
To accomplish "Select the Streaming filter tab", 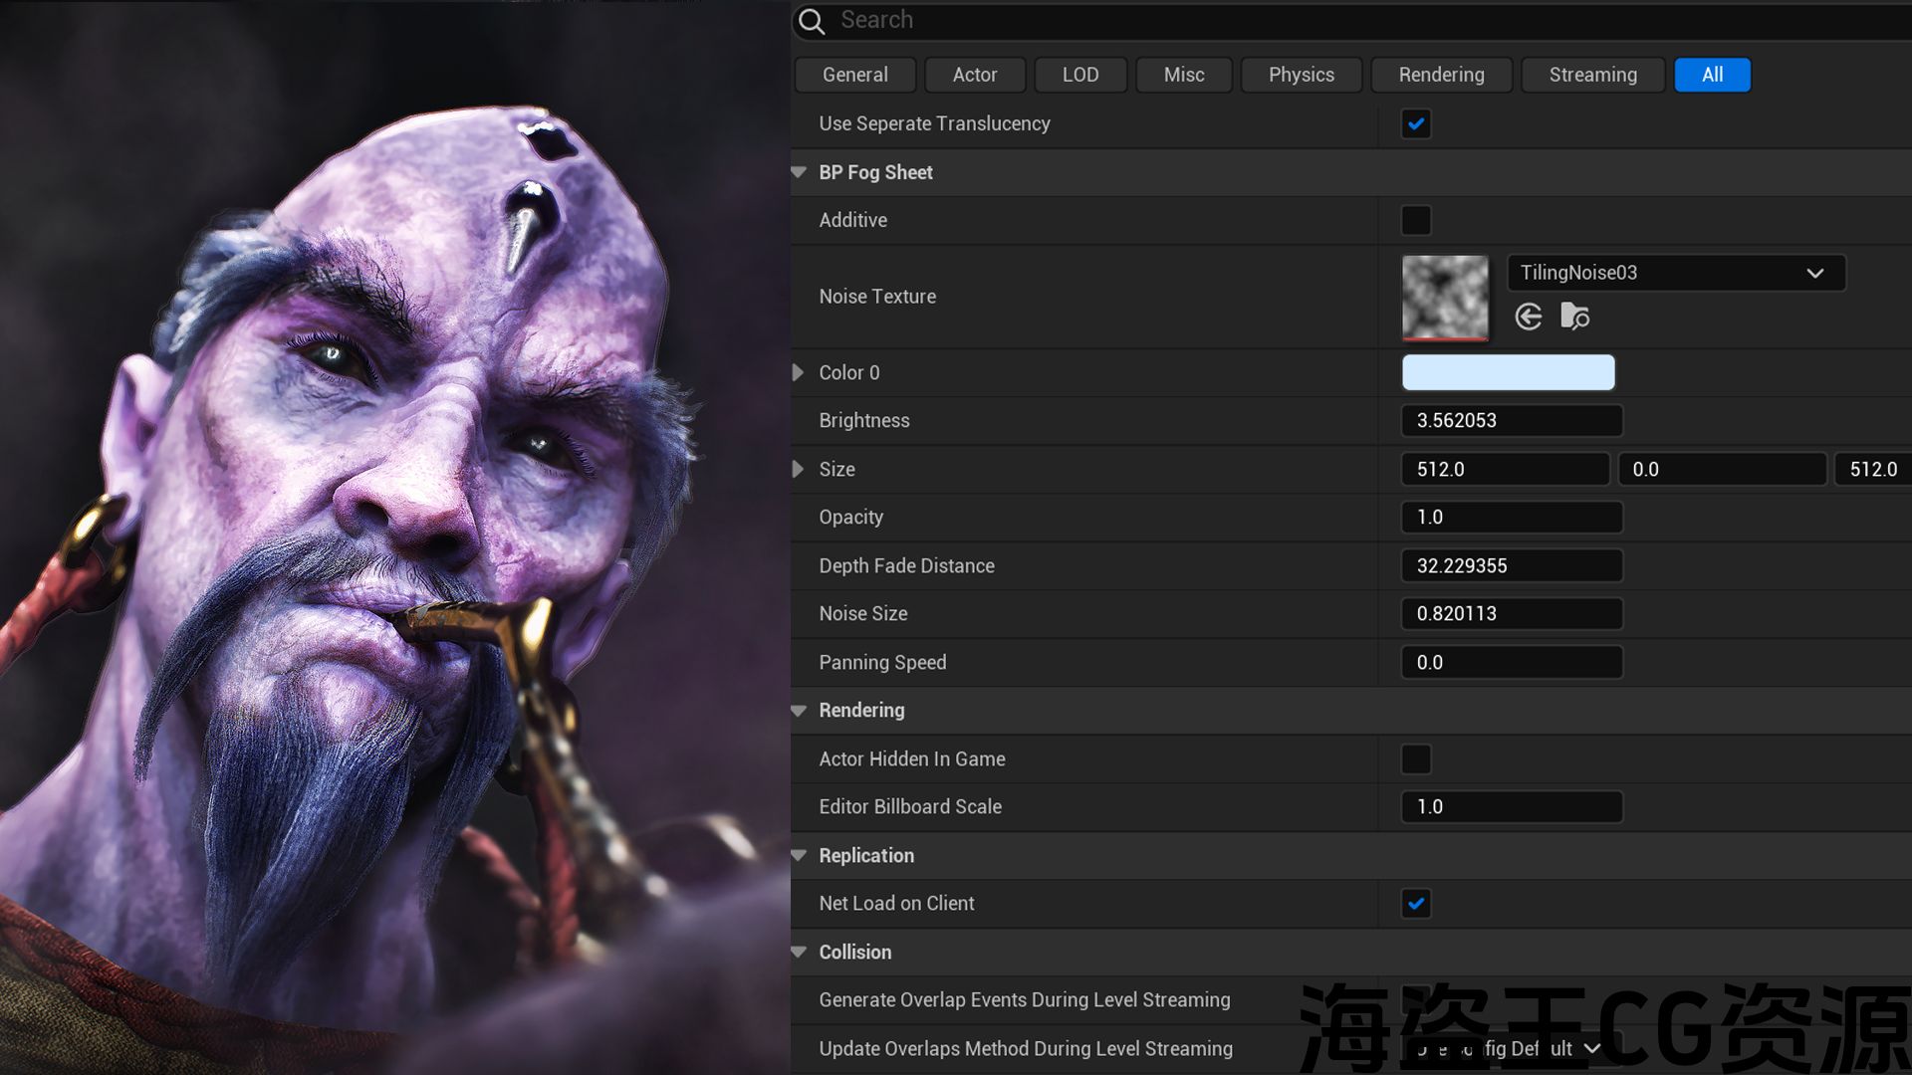I will pyautogui.click(x=1592, y=75).
